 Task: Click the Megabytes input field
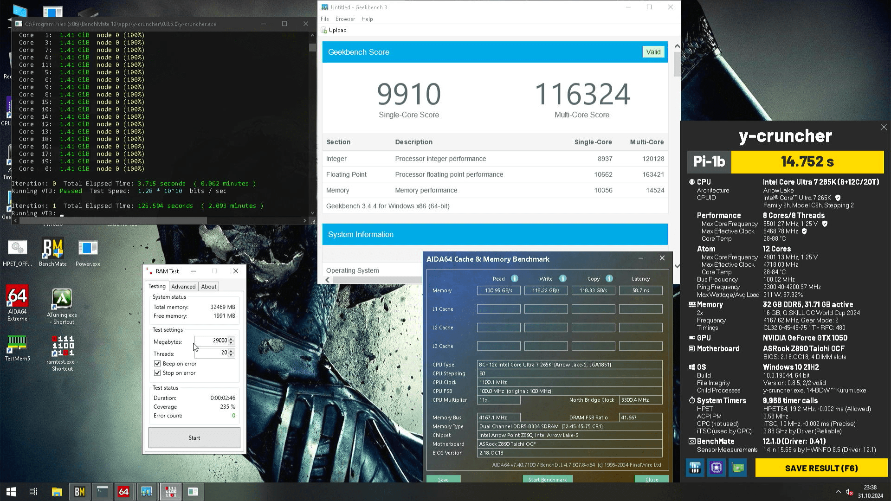[213, 340]
